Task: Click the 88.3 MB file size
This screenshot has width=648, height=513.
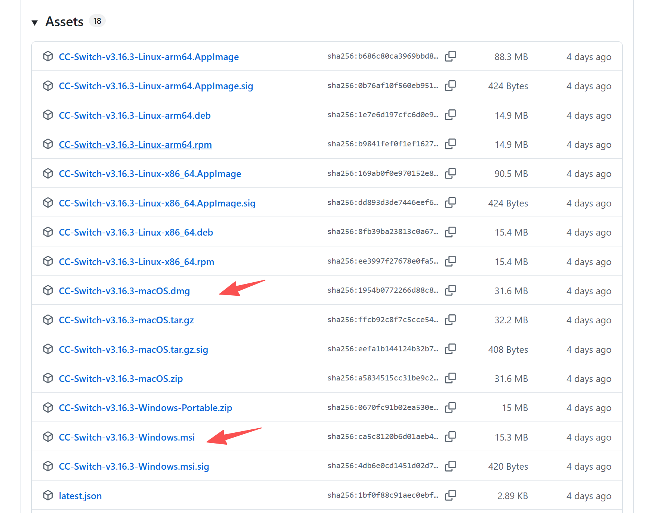Action: (511, 57)
